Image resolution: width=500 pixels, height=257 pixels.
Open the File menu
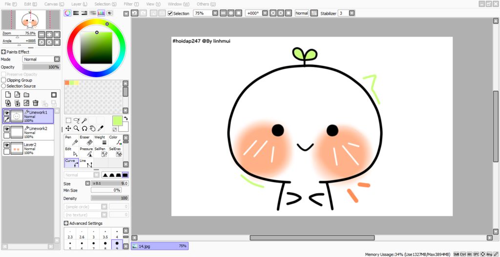11,4
